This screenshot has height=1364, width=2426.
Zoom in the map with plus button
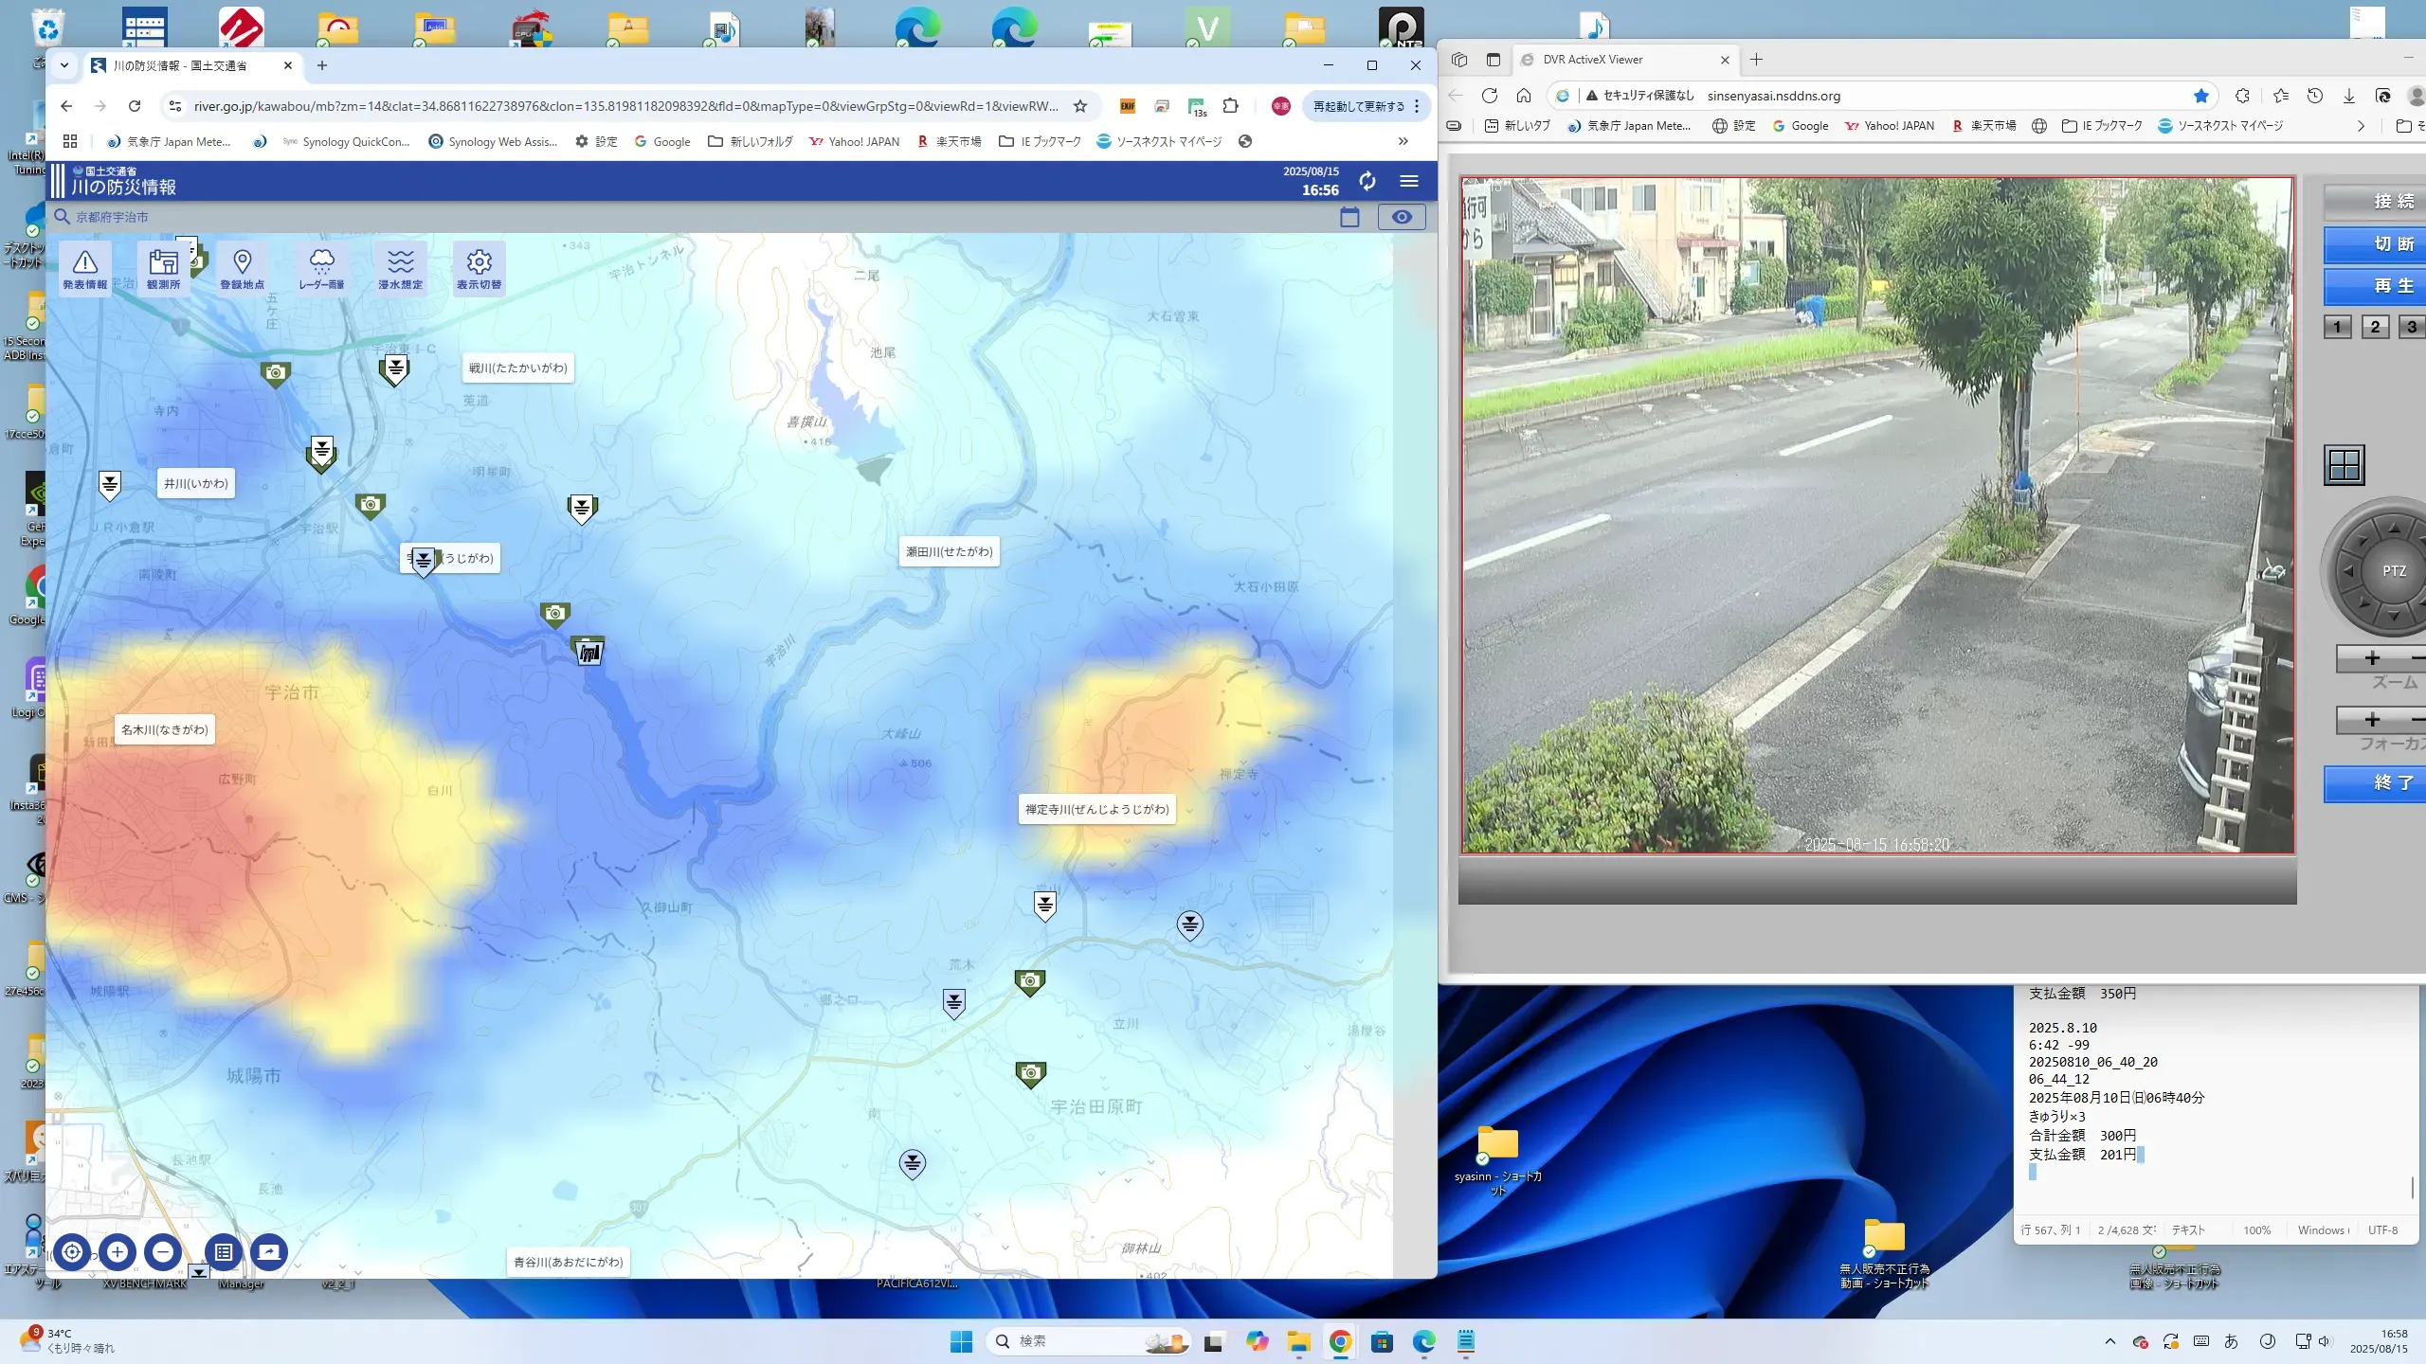pos(118,1252)
